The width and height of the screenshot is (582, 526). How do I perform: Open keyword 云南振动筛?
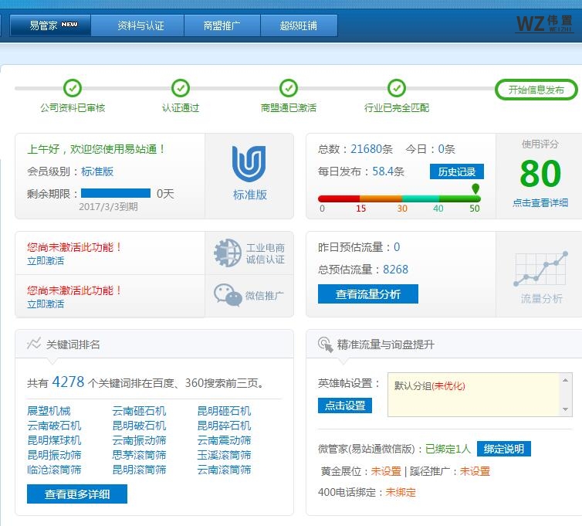point(139,440)
